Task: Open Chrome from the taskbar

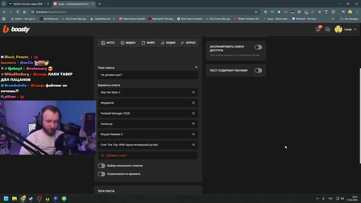Action: [x=23, y=198]
